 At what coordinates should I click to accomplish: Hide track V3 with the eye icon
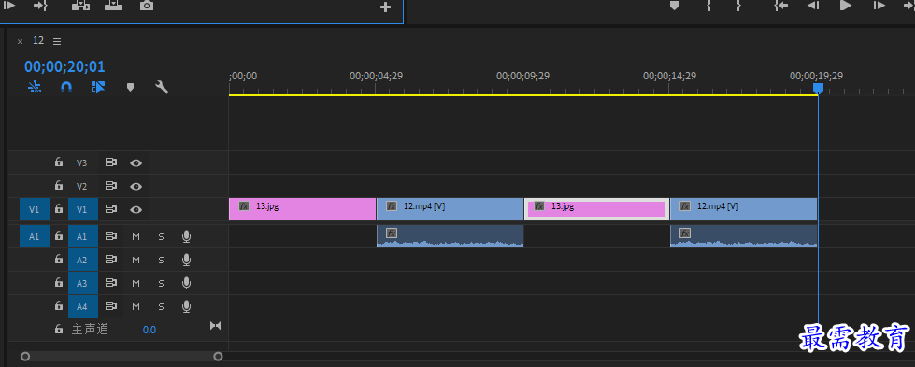tap(136, 162)
